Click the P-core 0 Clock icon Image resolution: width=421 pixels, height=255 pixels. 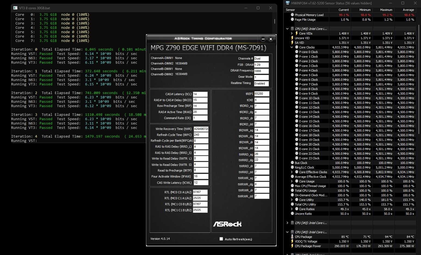pos(297,52)
